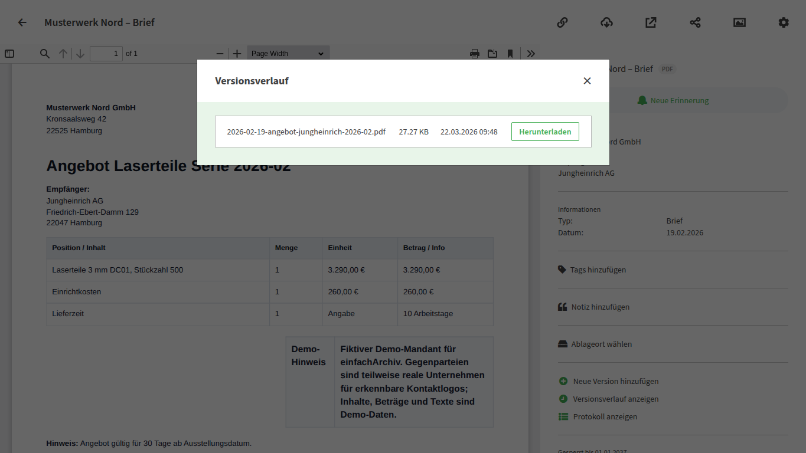Screen dimensions: 806x453
Task: Click the header title Musterwerk Nord – Brief
Action: (x=99, y=22)
